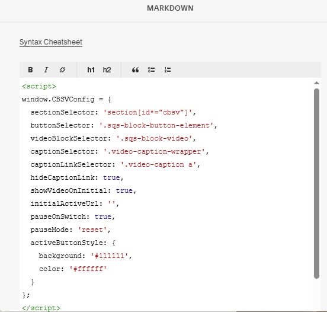Create a bulleted list

152,70
